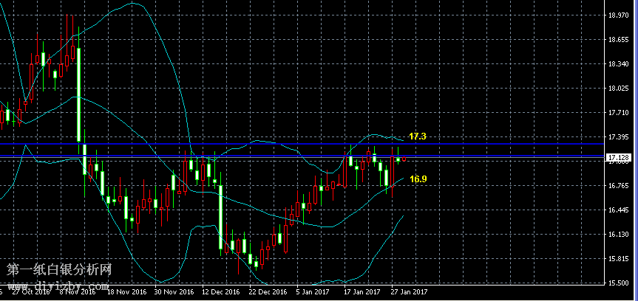Click the 16.445 price axis label
The image size is (638, 301).
click(618, 210)
